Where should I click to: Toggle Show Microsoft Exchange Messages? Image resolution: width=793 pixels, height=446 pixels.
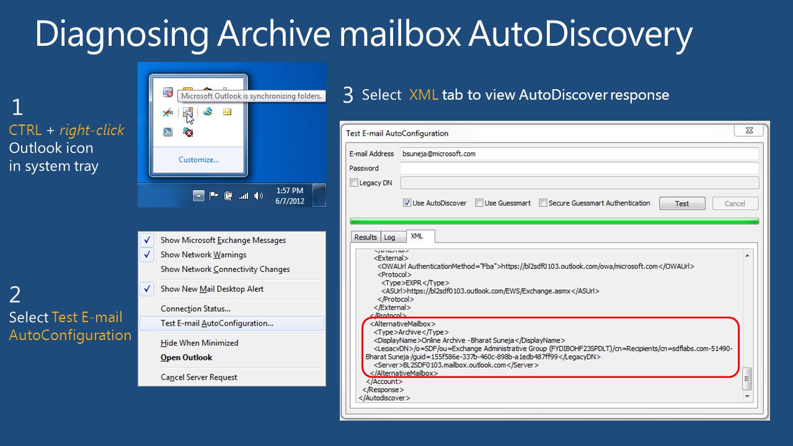[x=231, y=240]
